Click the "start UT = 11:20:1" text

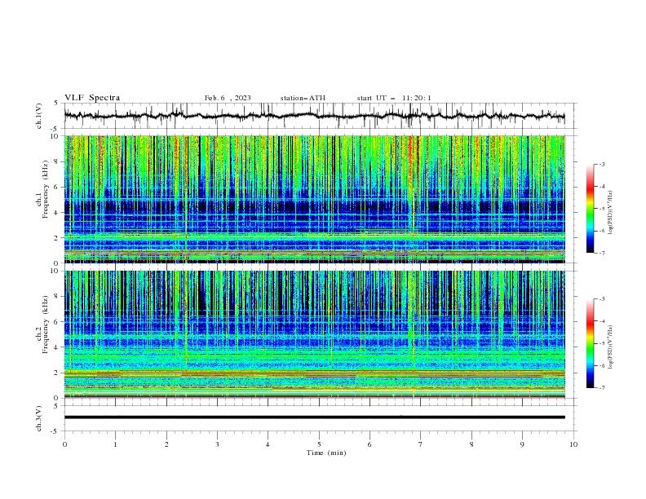tap(394, 98)
